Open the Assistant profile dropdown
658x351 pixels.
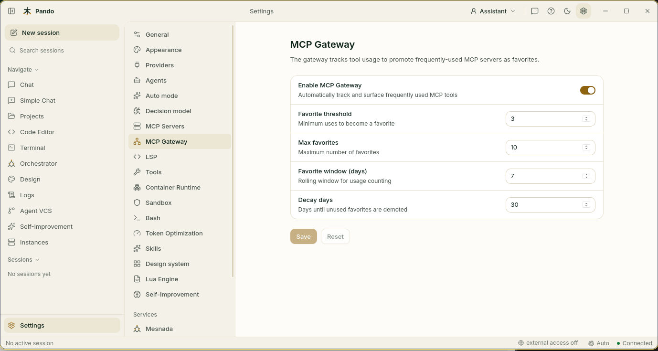point(493,11)
